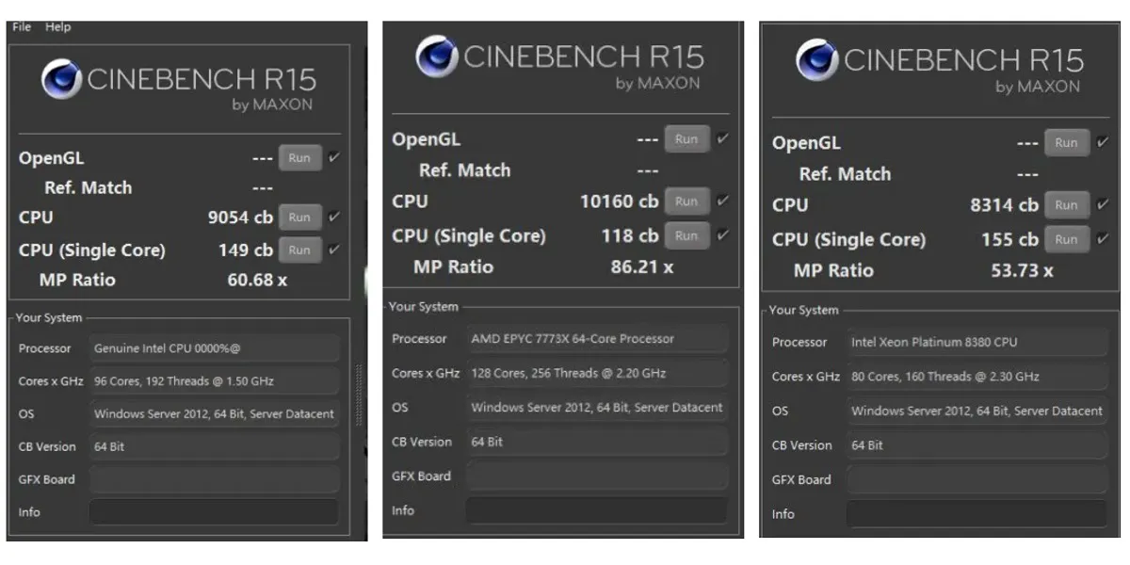Click Info field in left window
Image resolution: width=1130 pixels, height=565 pixels.
pyautogui.click(x=215, y=512)
